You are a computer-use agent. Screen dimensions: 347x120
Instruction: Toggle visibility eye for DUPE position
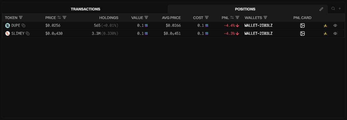[x=335, y=26]
